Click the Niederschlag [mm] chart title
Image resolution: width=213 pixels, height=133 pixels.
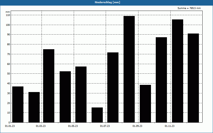107,2
